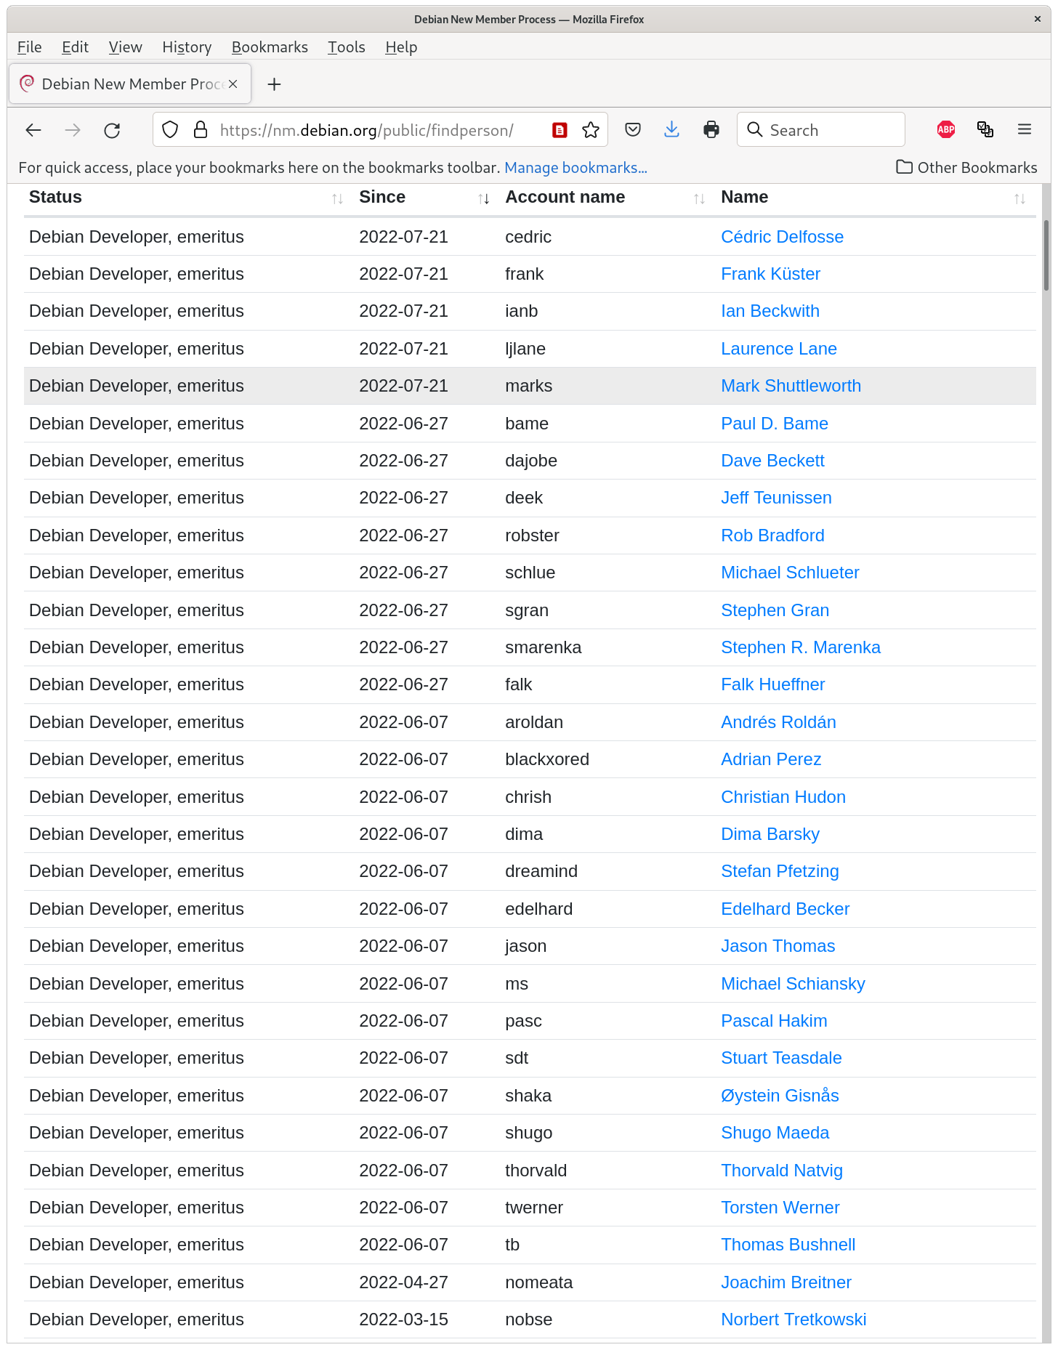Open the Other Bookmarks folder

click(966, 168)
